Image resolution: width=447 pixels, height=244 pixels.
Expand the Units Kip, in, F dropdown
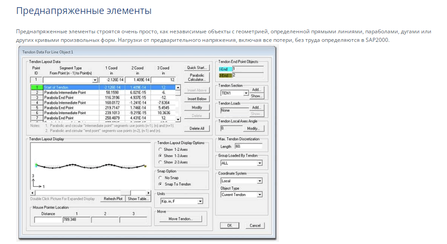(x=201, y=202)
